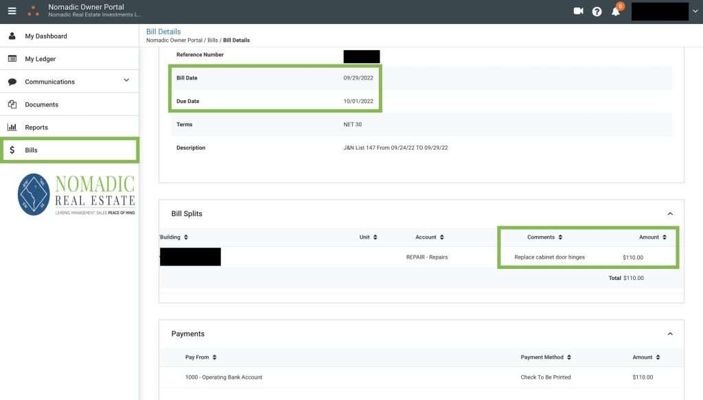Viewport: 703px width, 400px height.
Task: Click the Bills breadcrumb link
Action: (213, 40)
